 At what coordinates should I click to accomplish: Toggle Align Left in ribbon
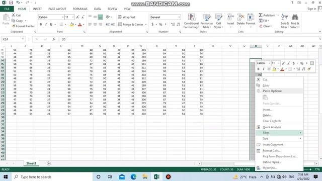pos(90,25)
